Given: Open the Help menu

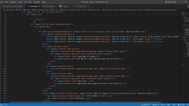Looking at the screenshot, I should click(44, 2).
